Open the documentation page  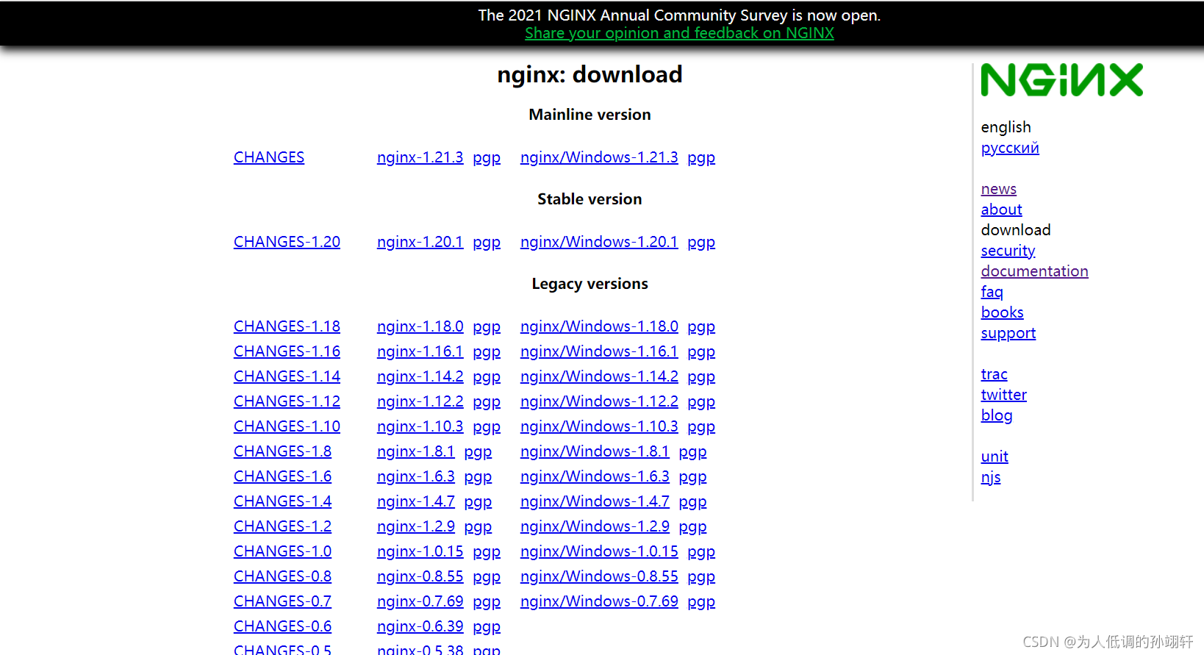[x=1034, y=271]
